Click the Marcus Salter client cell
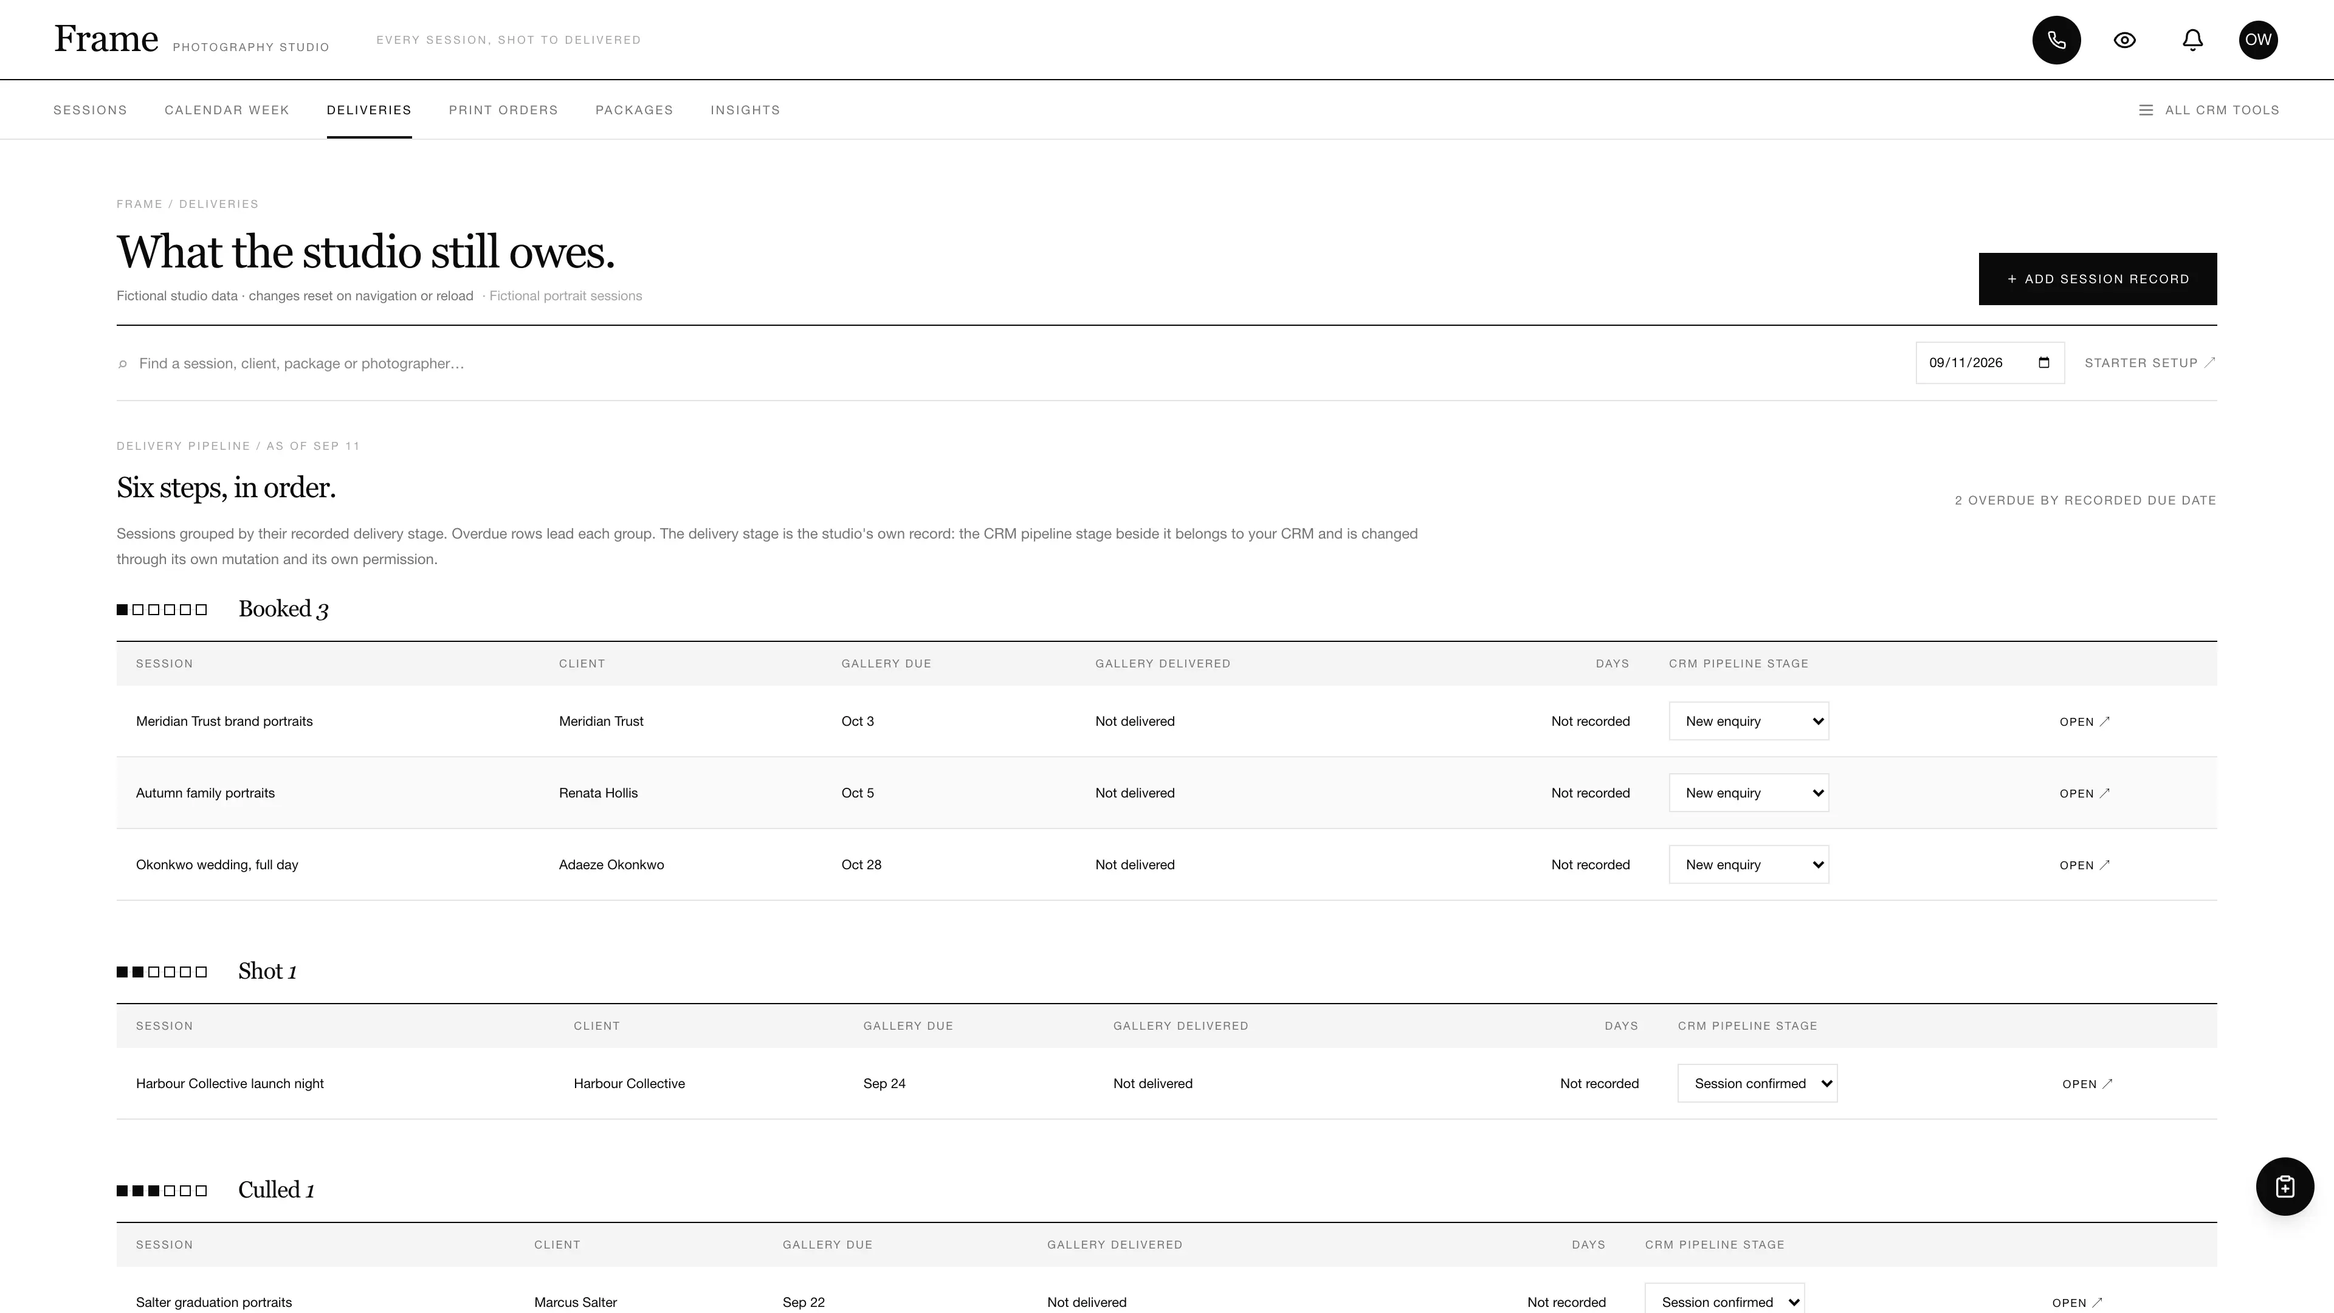 coord(576,1302)
